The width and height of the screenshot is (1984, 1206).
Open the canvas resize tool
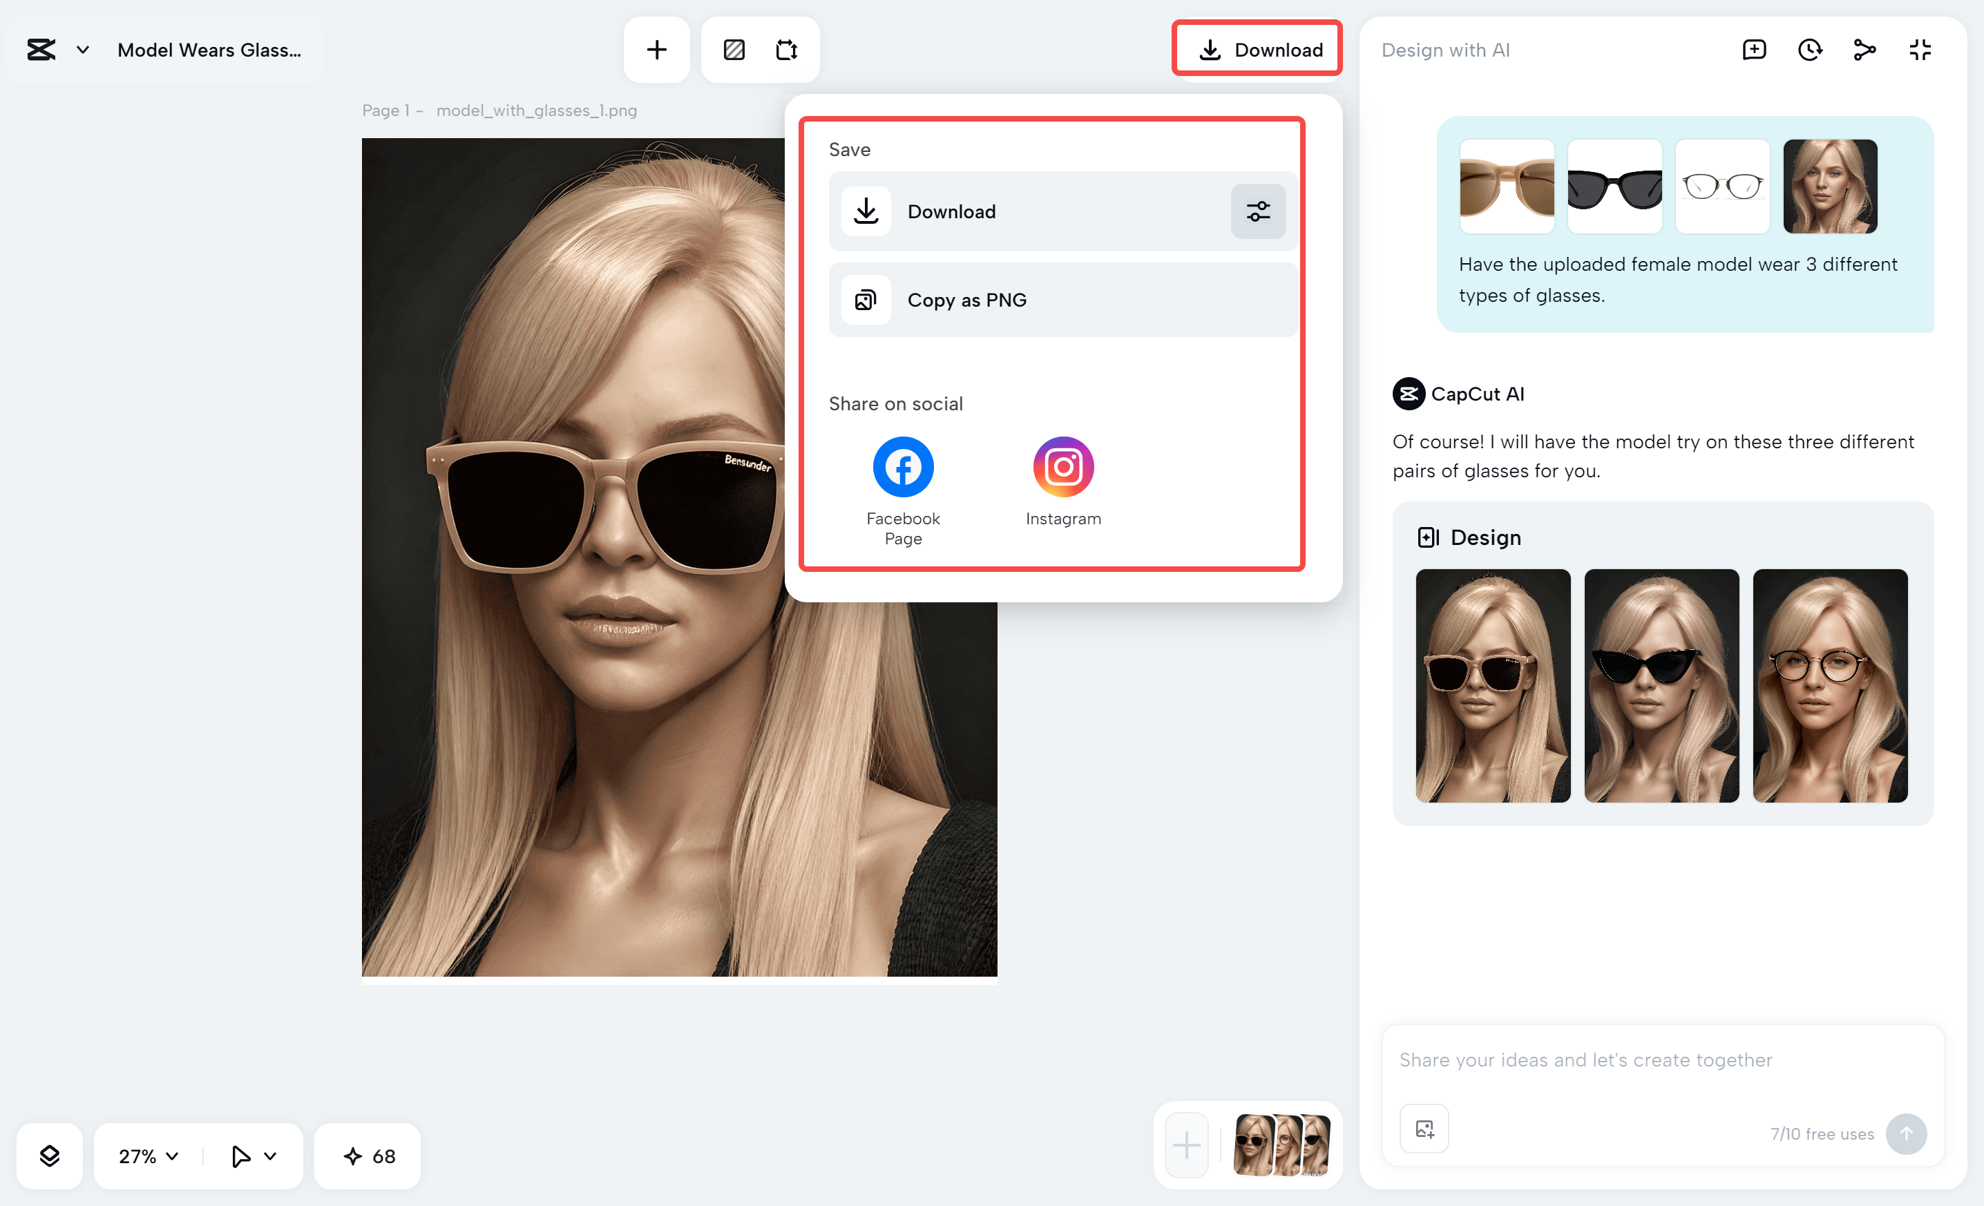tap(787, 49)
